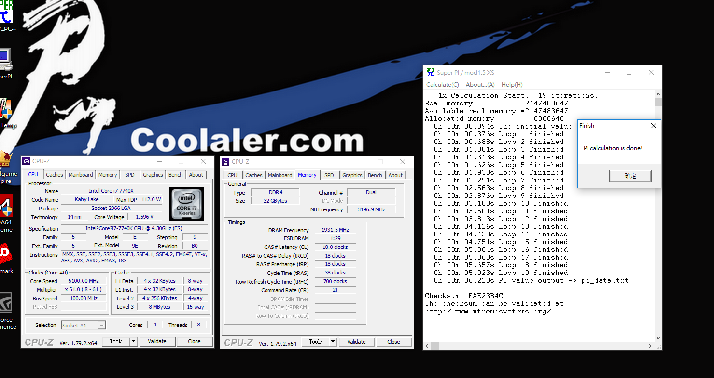Switch to Mainboard tab in left CPU-Z

(x=81, y=175)
